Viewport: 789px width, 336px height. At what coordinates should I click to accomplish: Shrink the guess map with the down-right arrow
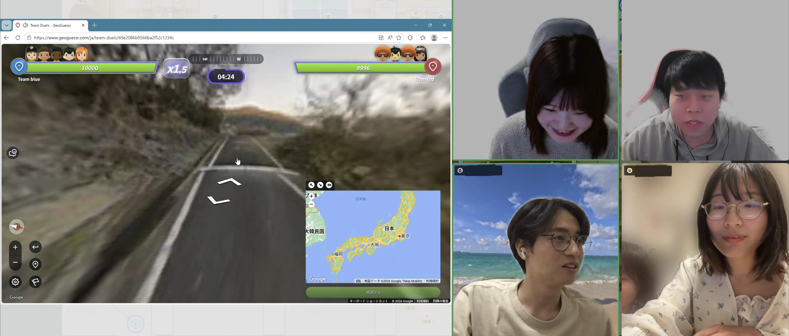tap(320, 185)
